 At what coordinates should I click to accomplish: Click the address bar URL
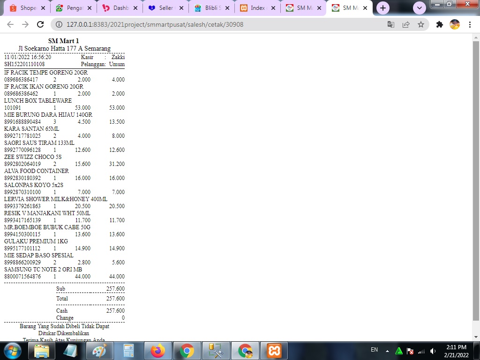click(x=155, y=24)
